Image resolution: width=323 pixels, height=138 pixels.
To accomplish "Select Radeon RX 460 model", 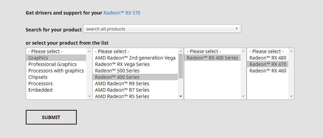I will (x=268, y=71).
